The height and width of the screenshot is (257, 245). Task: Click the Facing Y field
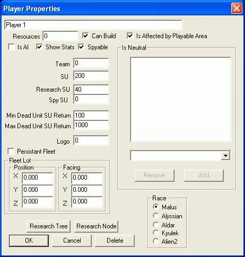pos(87,190)
